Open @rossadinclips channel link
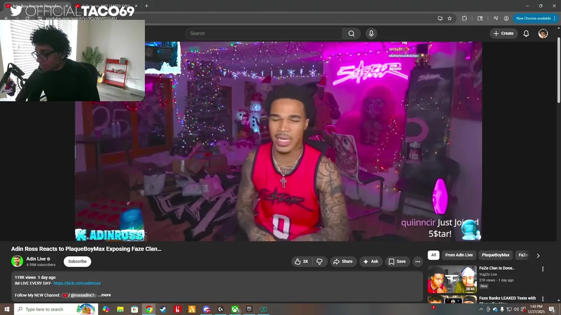Screen dimensions: 561x315 tap(80, 295)
